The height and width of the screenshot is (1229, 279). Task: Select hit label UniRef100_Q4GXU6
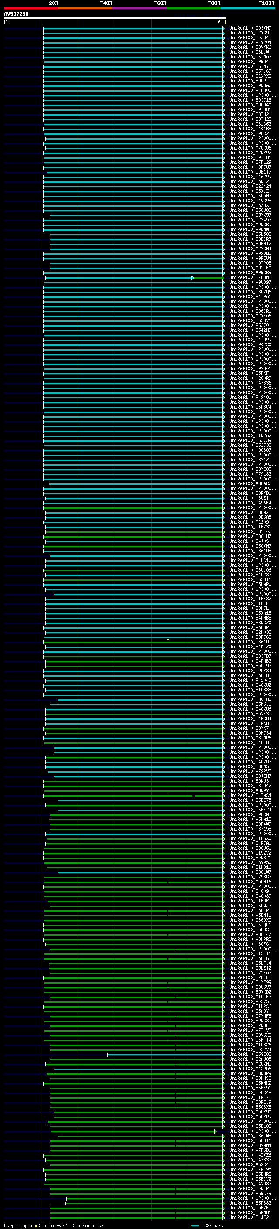point(250,709)
